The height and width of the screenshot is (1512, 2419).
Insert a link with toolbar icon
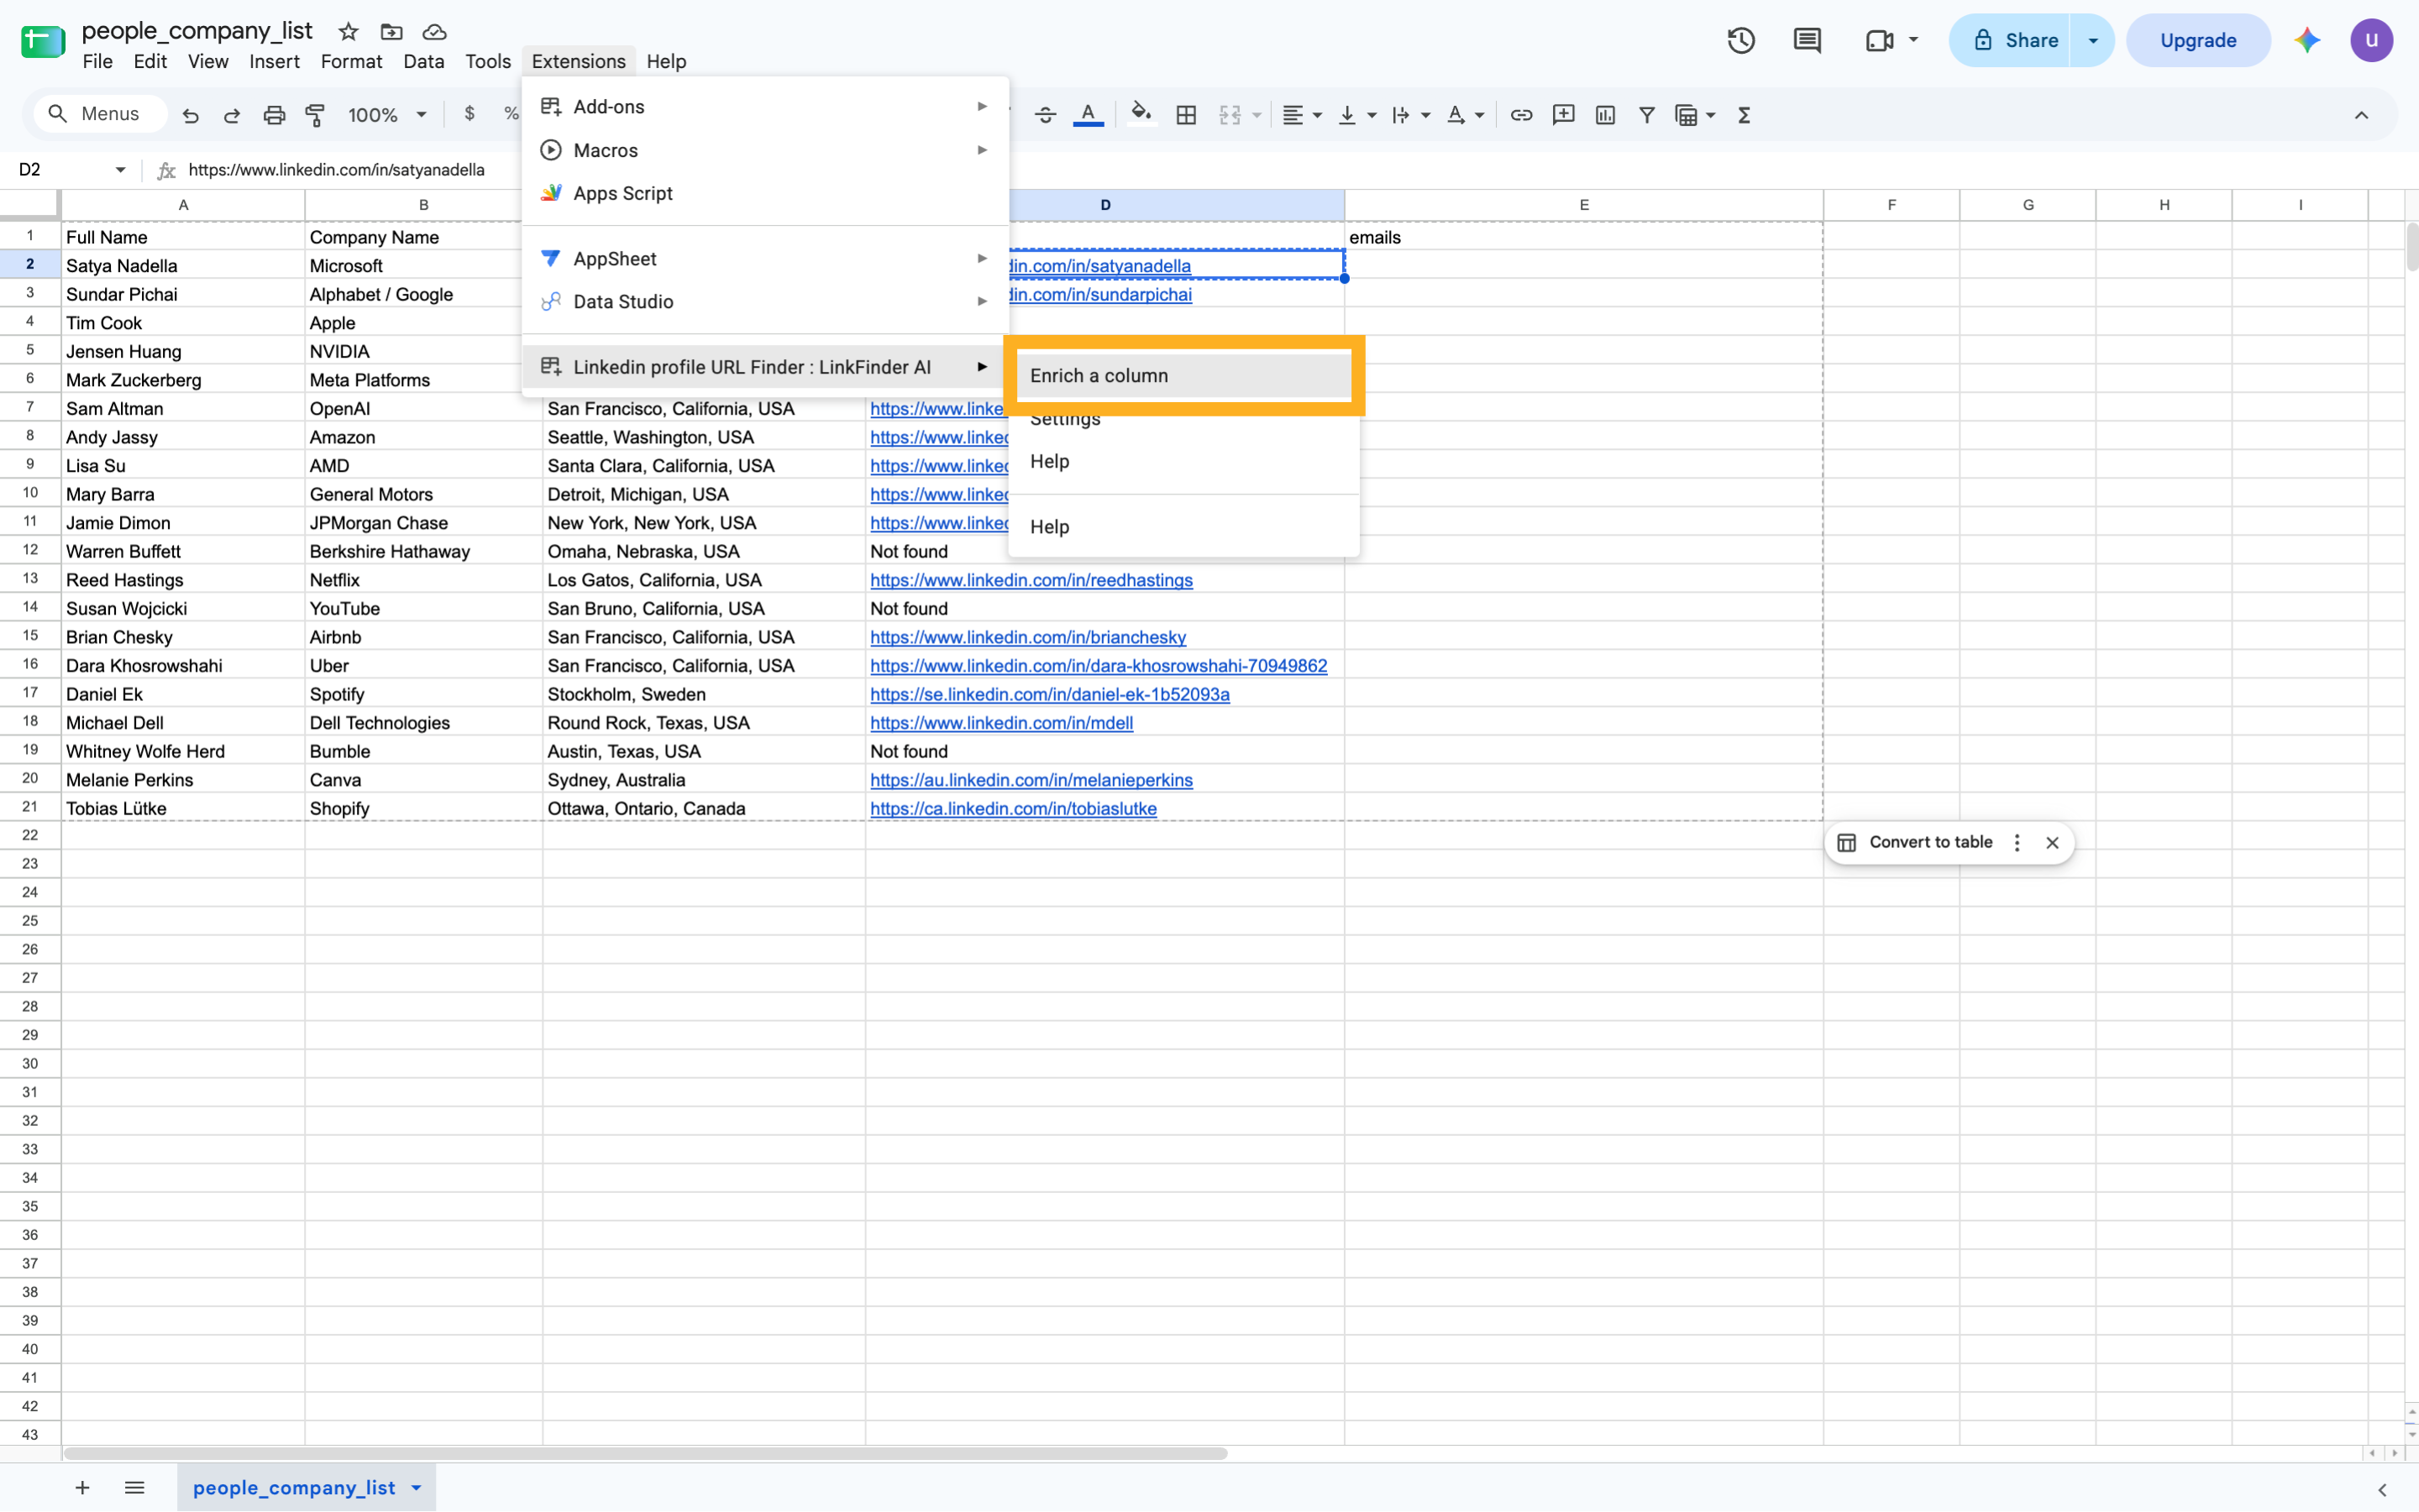pyautogui.click(x=1520, y=115)
